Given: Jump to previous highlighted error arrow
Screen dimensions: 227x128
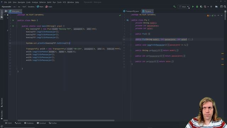Looking at the screenshot, I should pos(218,16).
